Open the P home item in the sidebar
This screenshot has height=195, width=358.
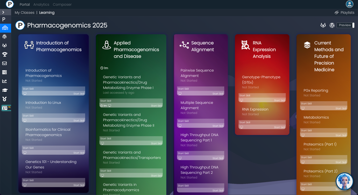coord(4,20)
